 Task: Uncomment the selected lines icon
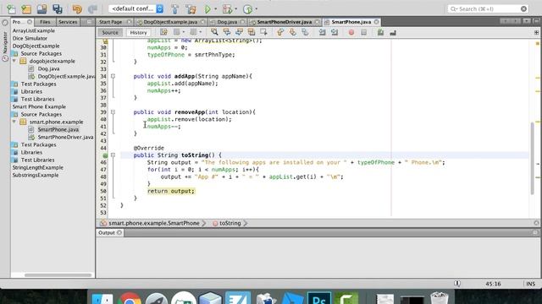393,32
